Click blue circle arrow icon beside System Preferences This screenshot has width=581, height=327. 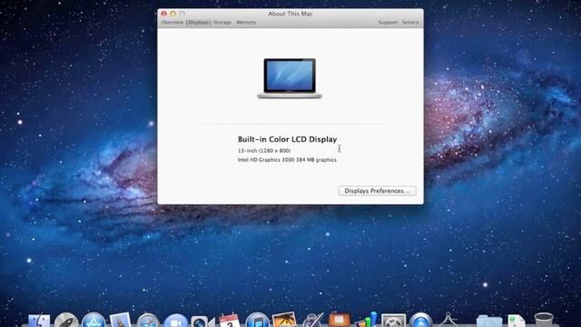click(420, 321)
